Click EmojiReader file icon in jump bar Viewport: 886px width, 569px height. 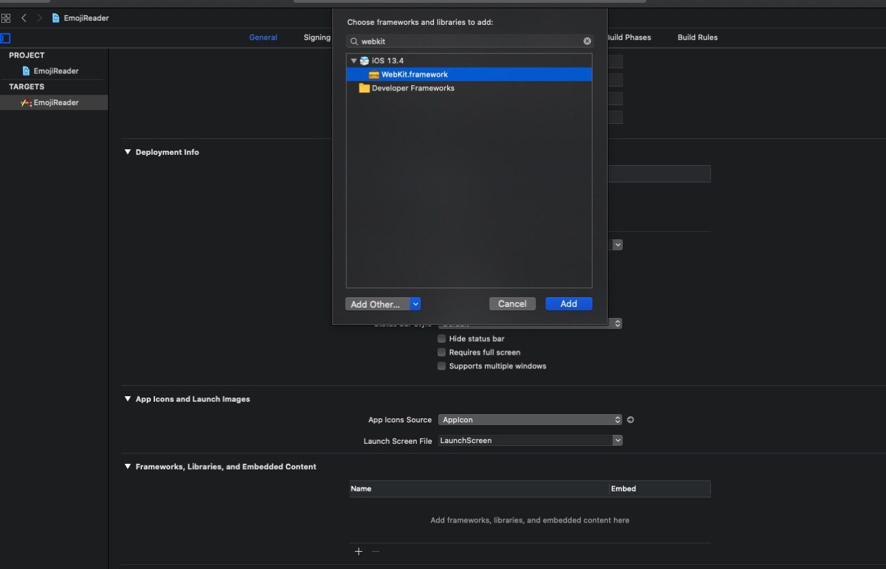coord(56,18)
